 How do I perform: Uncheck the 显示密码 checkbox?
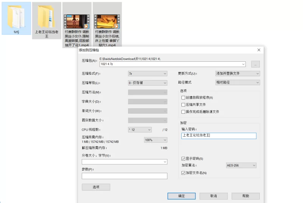pyautogui.click(x=184, y=158)
